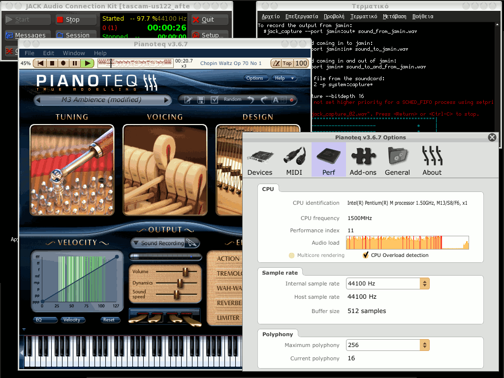Screen dimensions: 504x378
Task: Open Messages in the JACK window
Action: coord(28,35)
